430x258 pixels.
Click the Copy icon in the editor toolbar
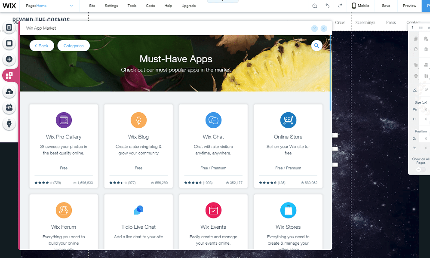[x=416, y=39]
